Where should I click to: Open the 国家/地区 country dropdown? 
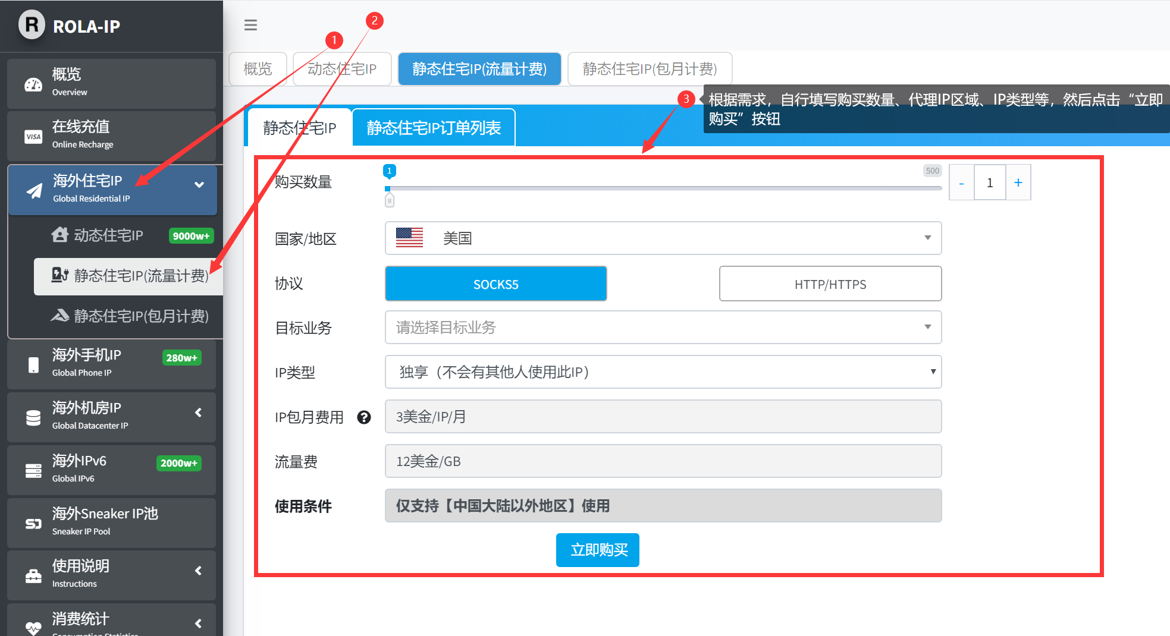[x=663, y=238]
